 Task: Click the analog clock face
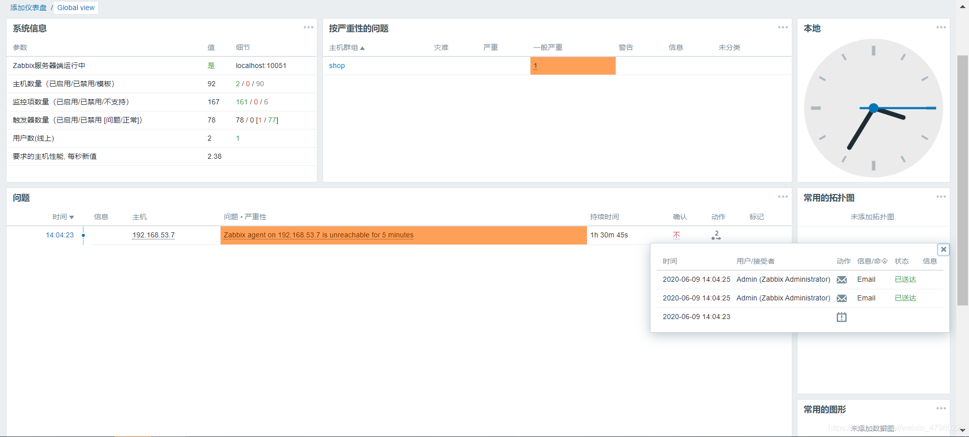coord(873,108)
